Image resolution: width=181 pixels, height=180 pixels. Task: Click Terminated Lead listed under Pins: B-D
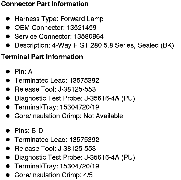click(57, 140)
